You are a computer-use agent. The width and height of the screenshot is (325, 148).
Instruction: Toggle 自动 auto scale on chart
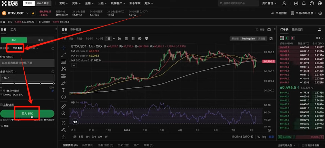tap(271, 137)
